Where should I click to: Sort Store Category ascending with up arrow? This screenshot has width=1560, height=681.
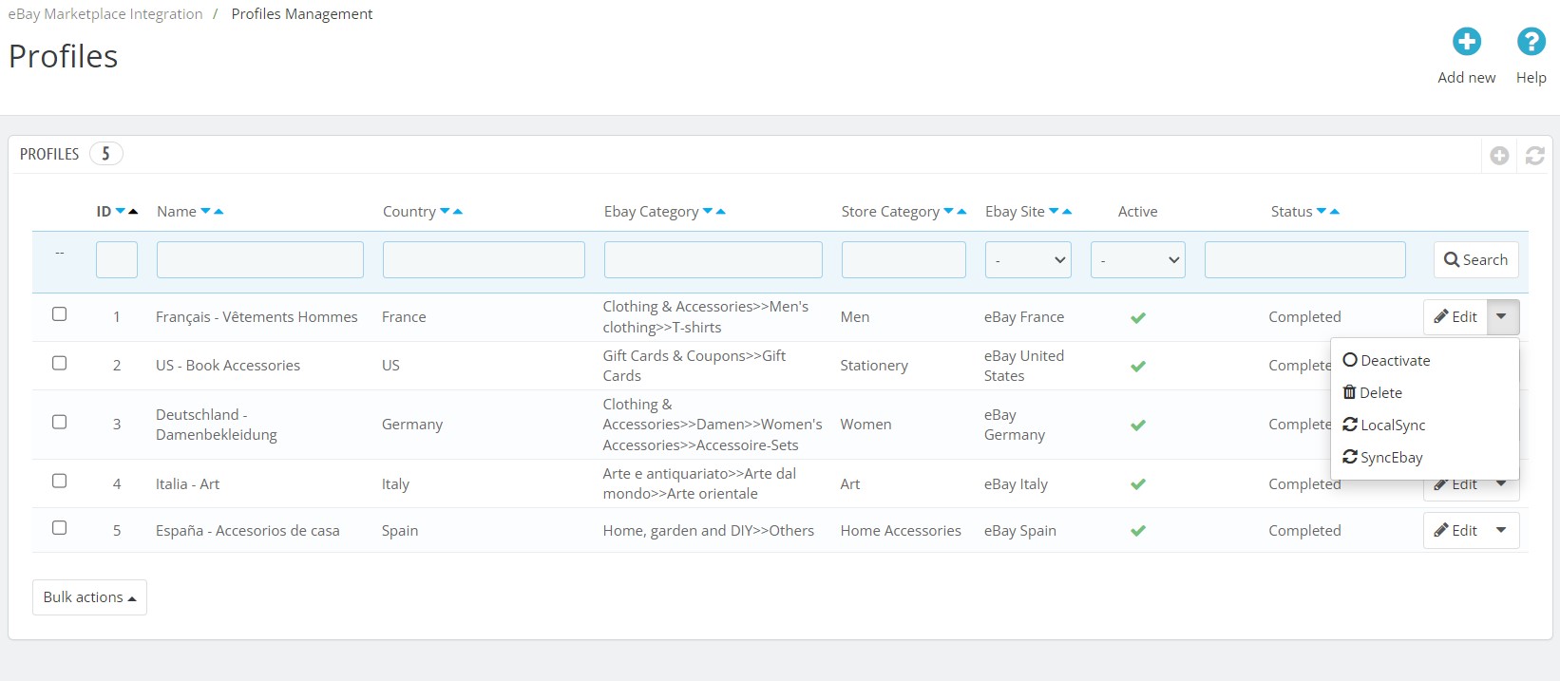[961, 212]
